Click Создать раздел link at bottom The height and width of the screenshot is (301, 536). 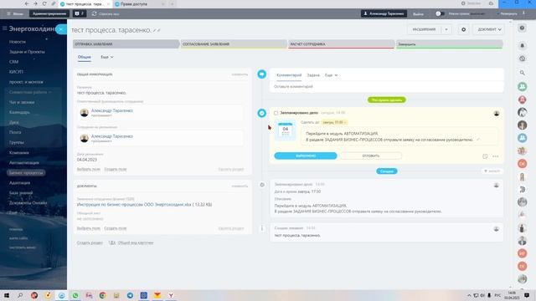[90, 242]
